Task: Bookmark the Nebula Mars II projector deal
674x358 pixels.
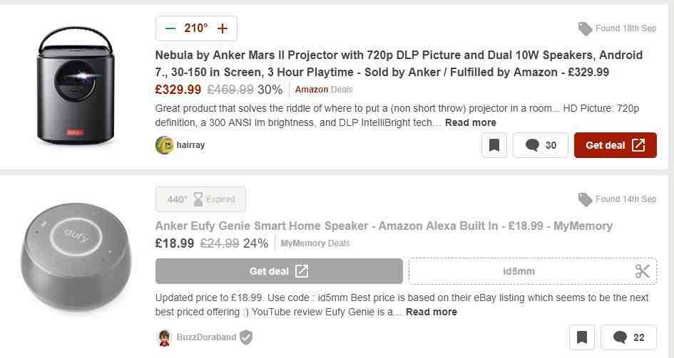Action: 494,145
